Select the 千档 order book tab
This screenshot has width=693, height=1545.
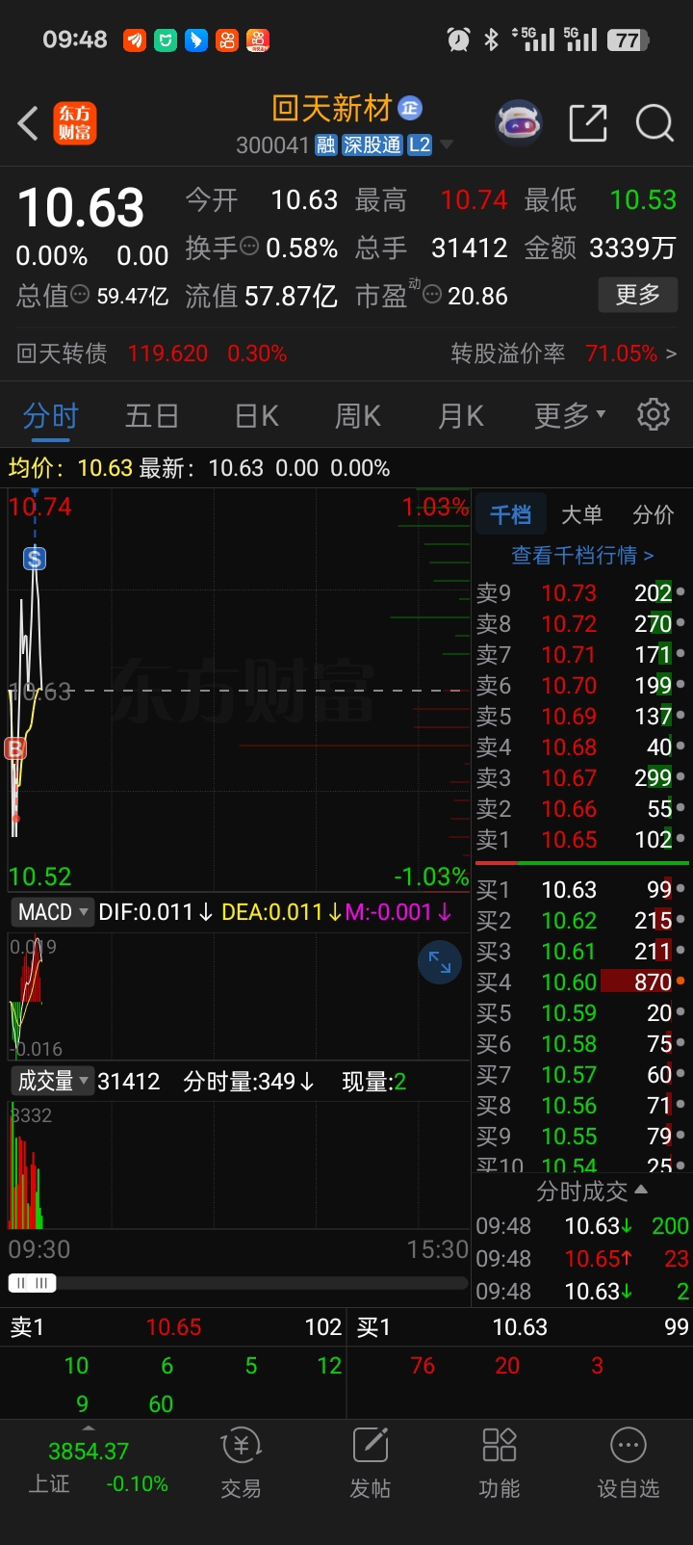point(510,514)
